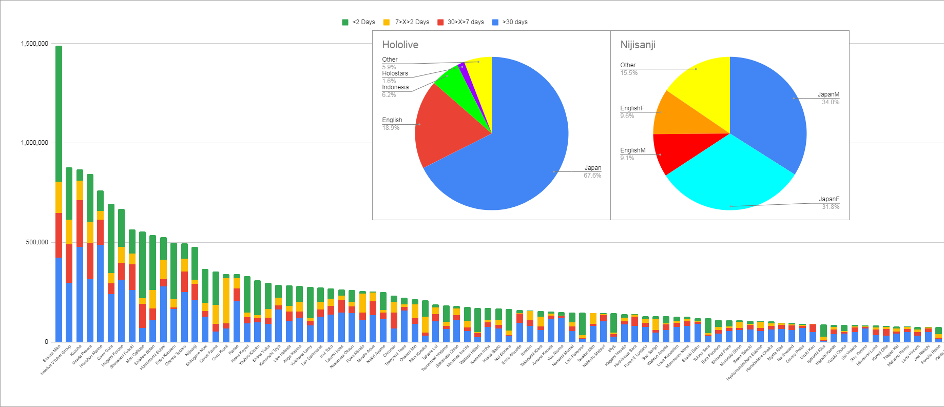Click the Hololive 'Other' 5.9% label

(x=390, y=63)
